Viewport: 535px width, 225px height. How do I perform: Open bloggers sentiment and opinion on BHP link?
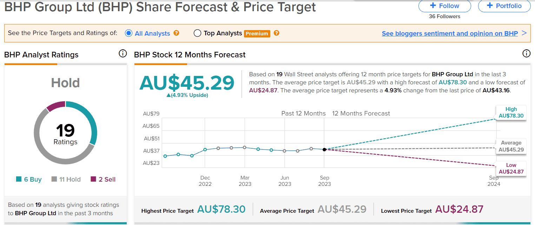[x=450, y=34]
